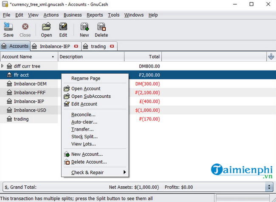Click the bank icon beside ffr acct

pos(9,75)
